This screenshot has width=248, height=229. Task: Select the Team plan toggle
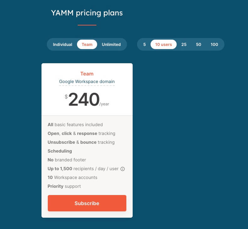(87, 44)
